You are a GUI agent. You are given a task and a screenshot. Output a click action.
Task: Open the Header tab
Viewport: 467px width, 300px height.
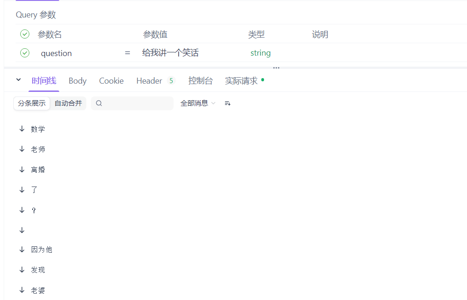tap(149, 81)
